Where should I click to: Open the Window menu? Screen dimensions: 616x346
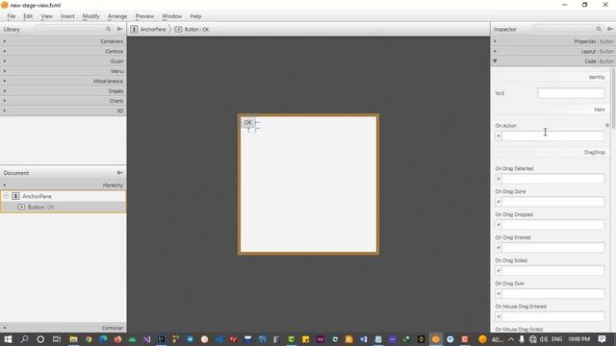pos(171,16)
